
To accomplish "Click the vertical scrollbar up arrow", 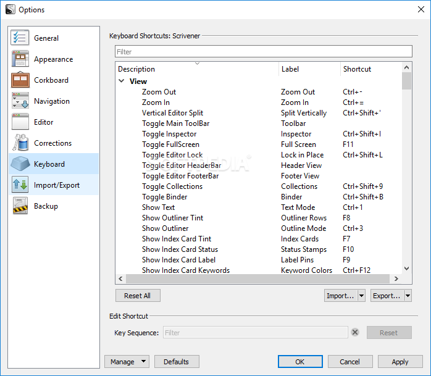I will (406, 67).
